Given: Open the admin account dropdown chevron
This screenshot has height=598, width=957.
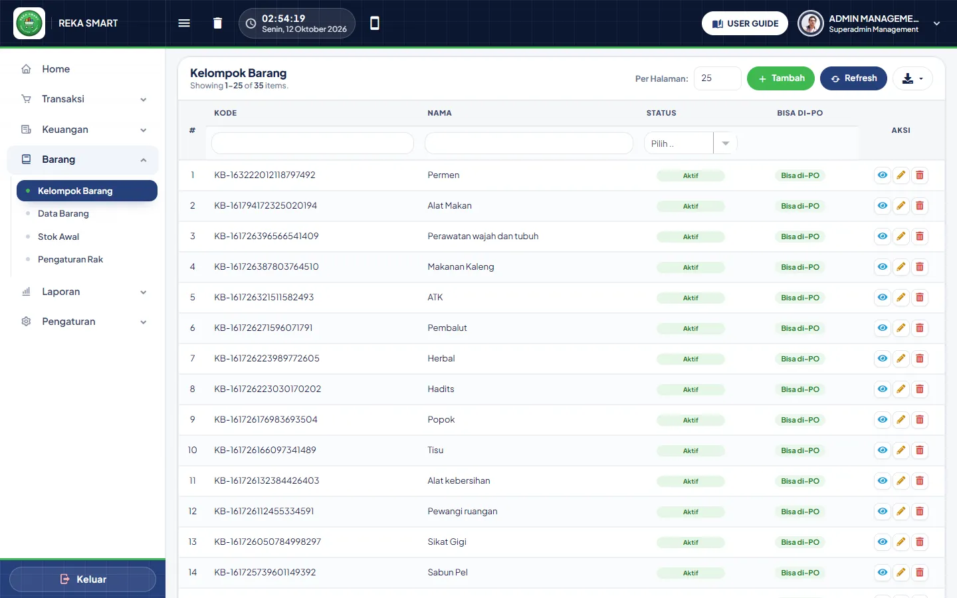Looking at the screenshot, I should (936, 23).
